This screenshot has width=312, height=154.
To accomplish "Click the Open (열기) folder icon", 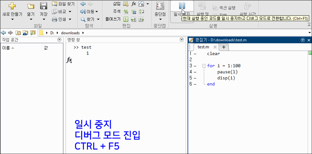I will pos(30,6).
